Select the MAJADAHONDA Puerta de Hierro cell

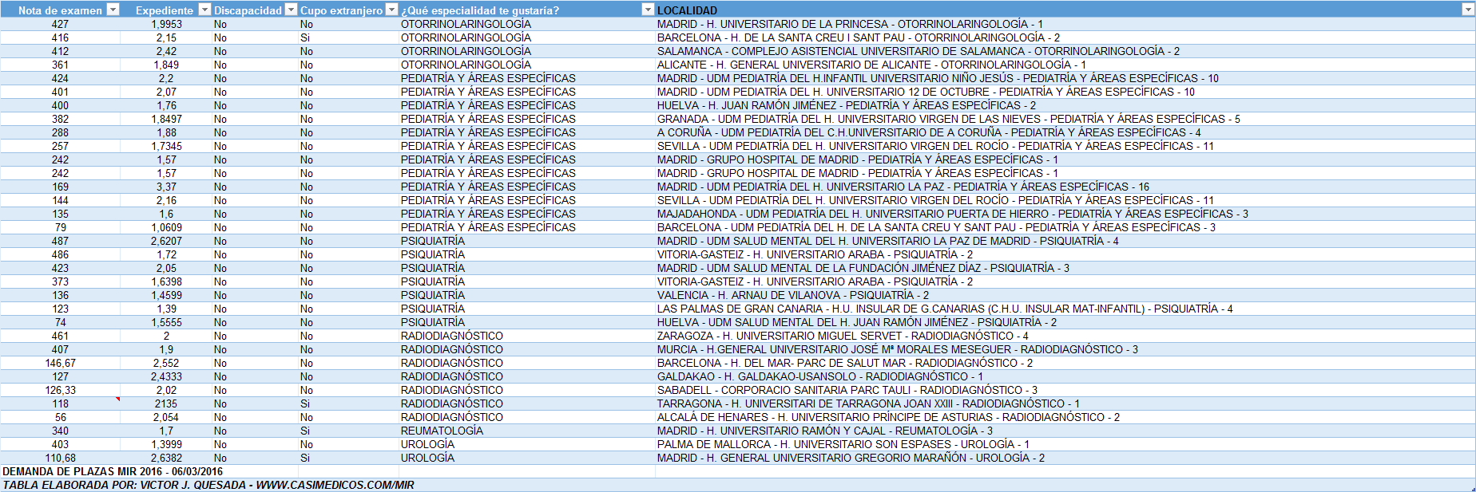(1065, 214)
